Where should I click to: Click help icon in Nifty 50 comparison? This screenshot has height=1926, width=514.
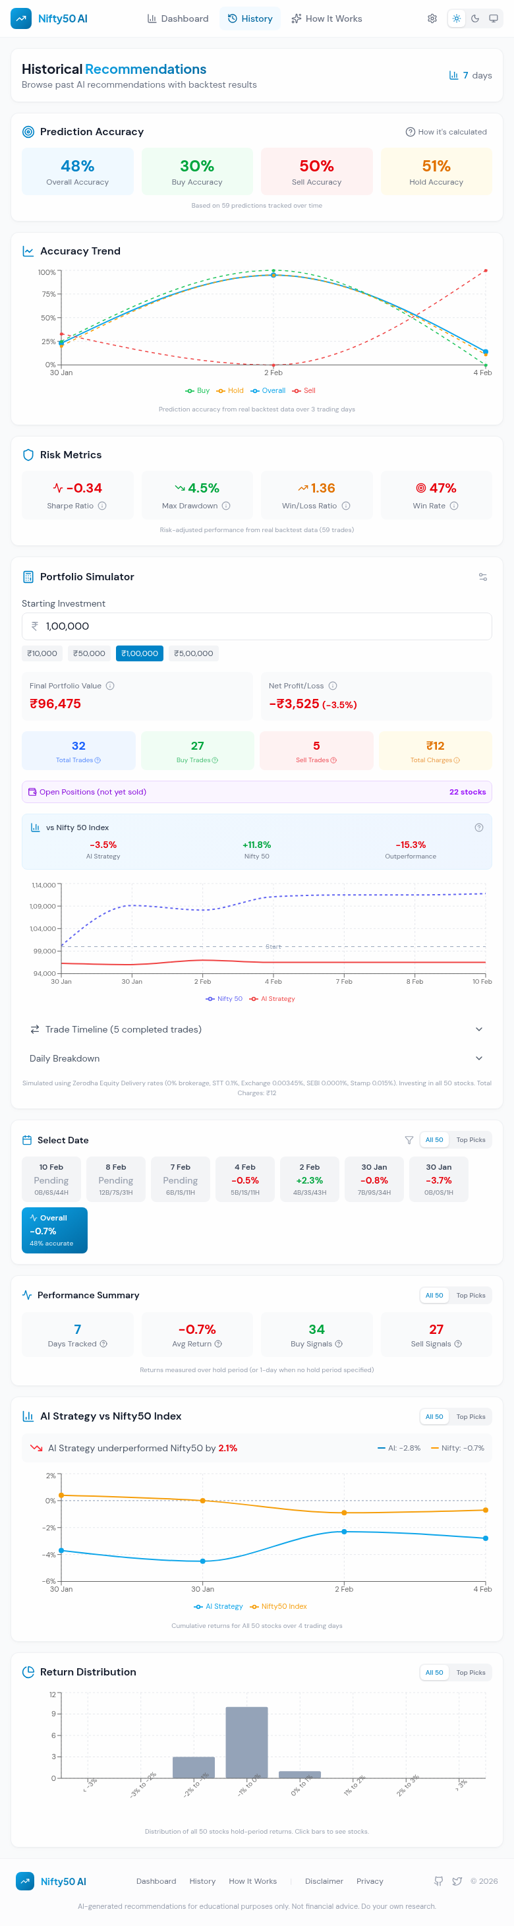479,827
